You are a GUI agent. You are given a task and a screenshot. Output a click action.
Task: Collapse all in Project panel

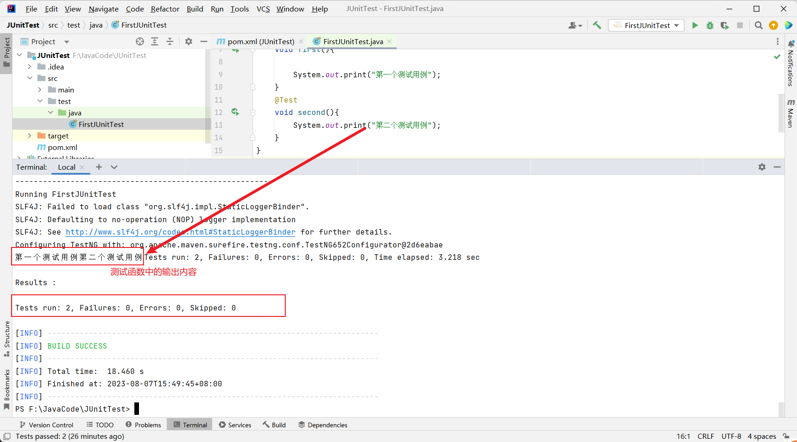click(170, 41)
